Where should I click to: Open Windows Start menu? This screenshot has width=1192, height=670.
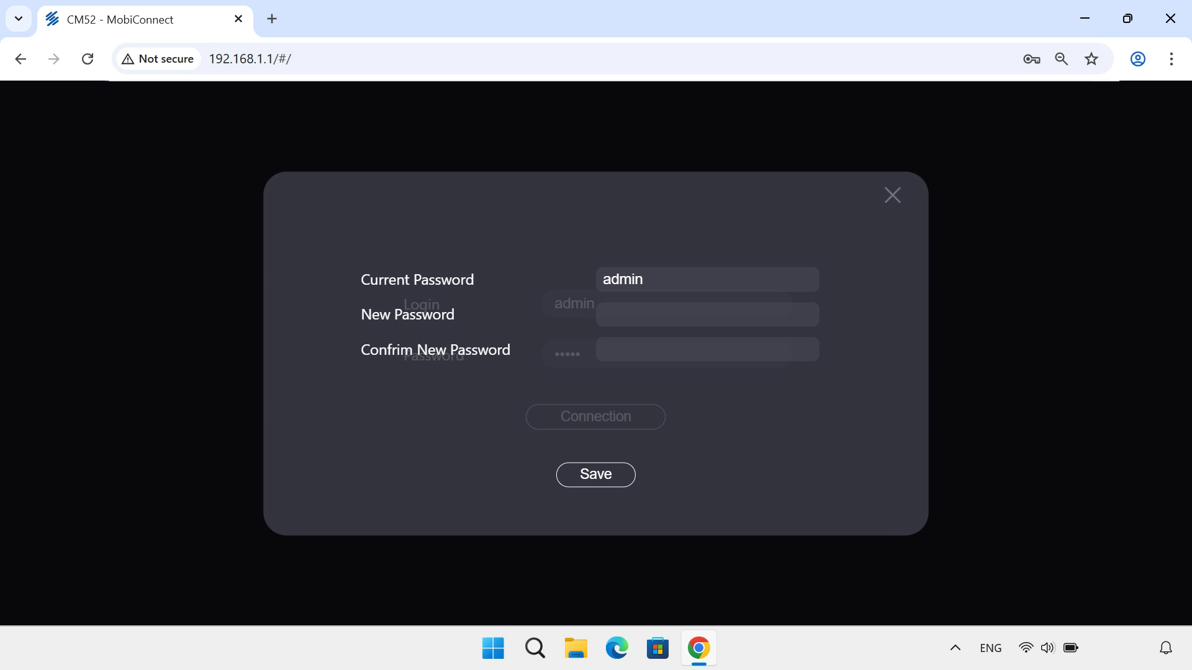click(493, 648)
